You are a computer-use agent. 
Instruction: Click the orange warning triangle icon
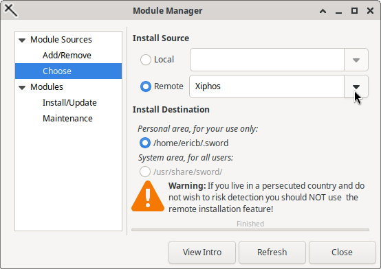coord(148,196)
